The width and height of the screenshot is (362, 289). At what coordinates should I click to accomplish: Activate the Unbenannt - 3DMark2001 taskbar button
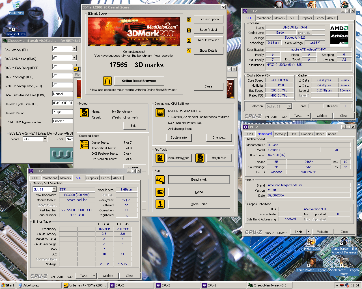point(85,285)
